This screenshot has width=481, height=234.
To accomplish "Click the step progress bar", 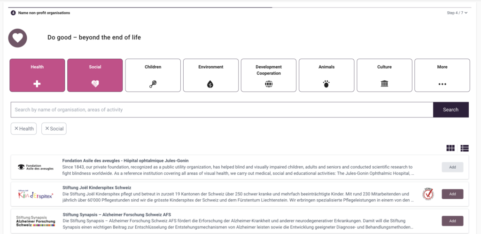I will coord(141,8).
